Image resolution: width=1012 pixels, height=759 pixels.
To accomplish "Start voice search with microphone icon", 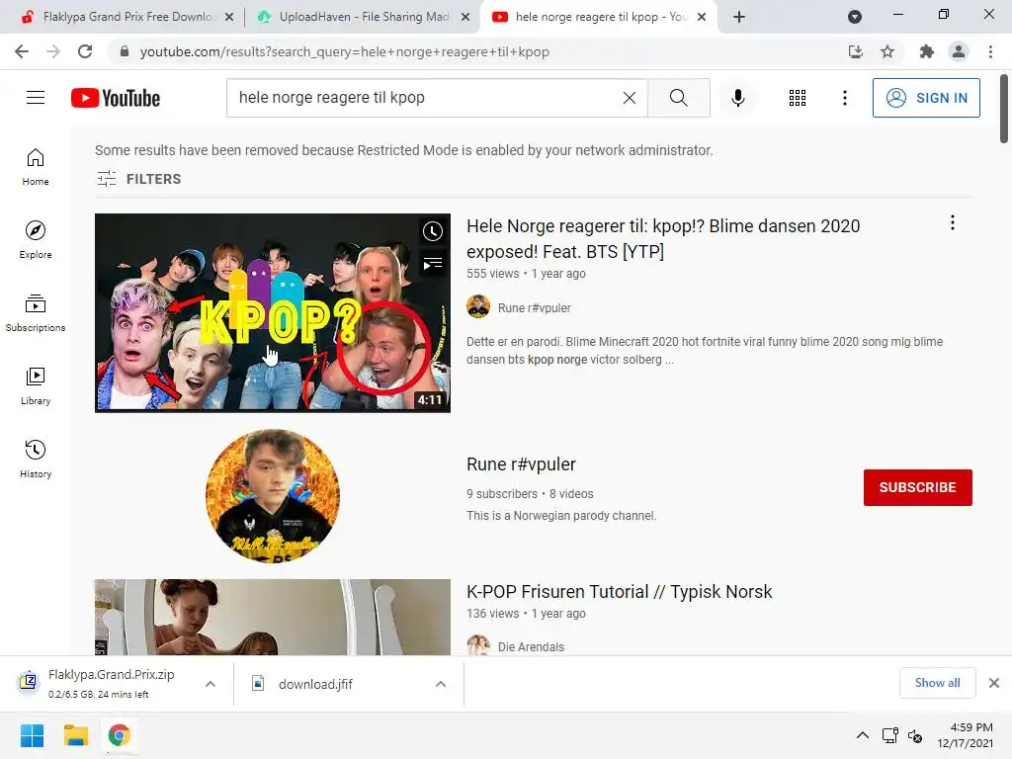I will pos(738,98).
